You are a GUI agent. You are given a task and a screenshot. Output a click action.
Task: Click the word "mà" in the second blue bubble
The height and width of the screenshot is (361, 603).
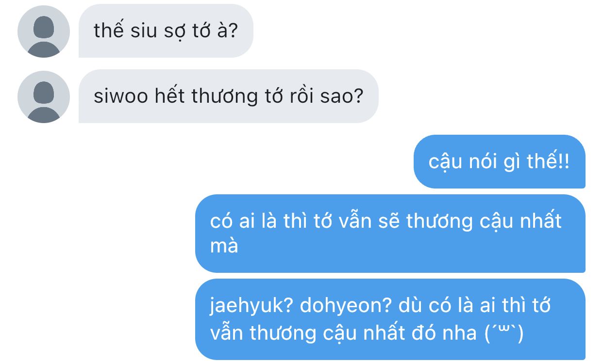(x=224, y=247)
